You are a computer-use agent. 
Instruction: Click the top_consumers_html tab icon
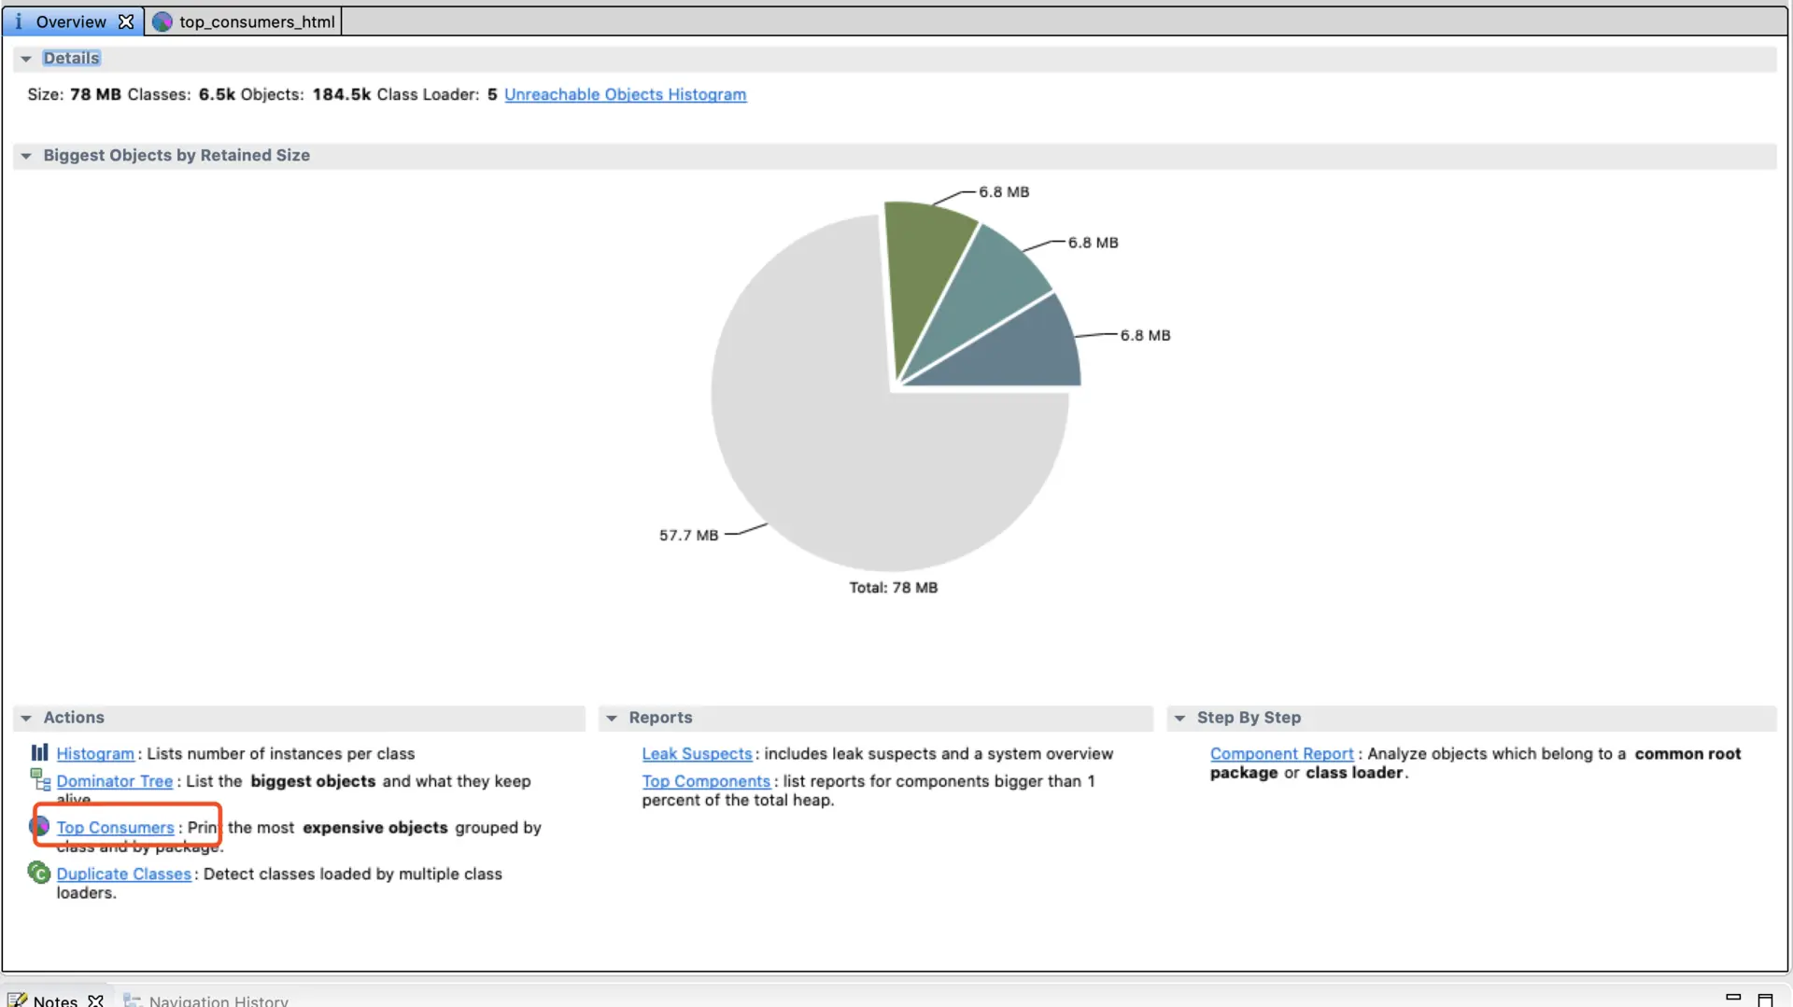(x=162, y=21)
